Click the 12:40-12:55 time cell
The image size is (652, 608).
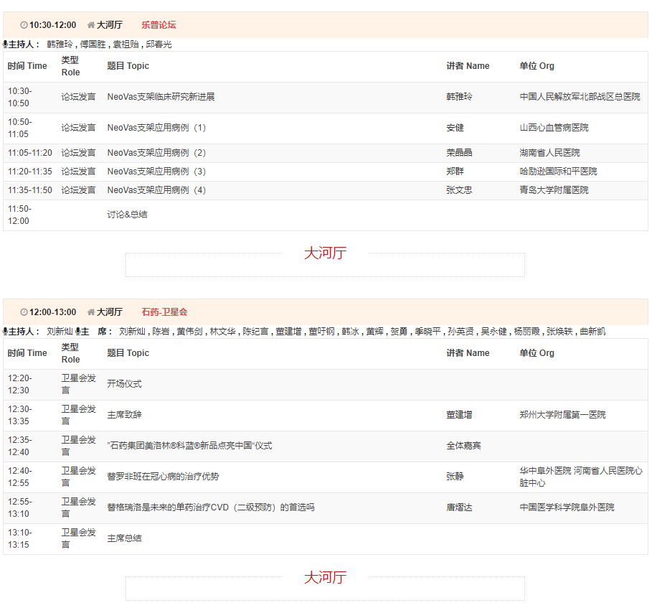coord(19,477)
